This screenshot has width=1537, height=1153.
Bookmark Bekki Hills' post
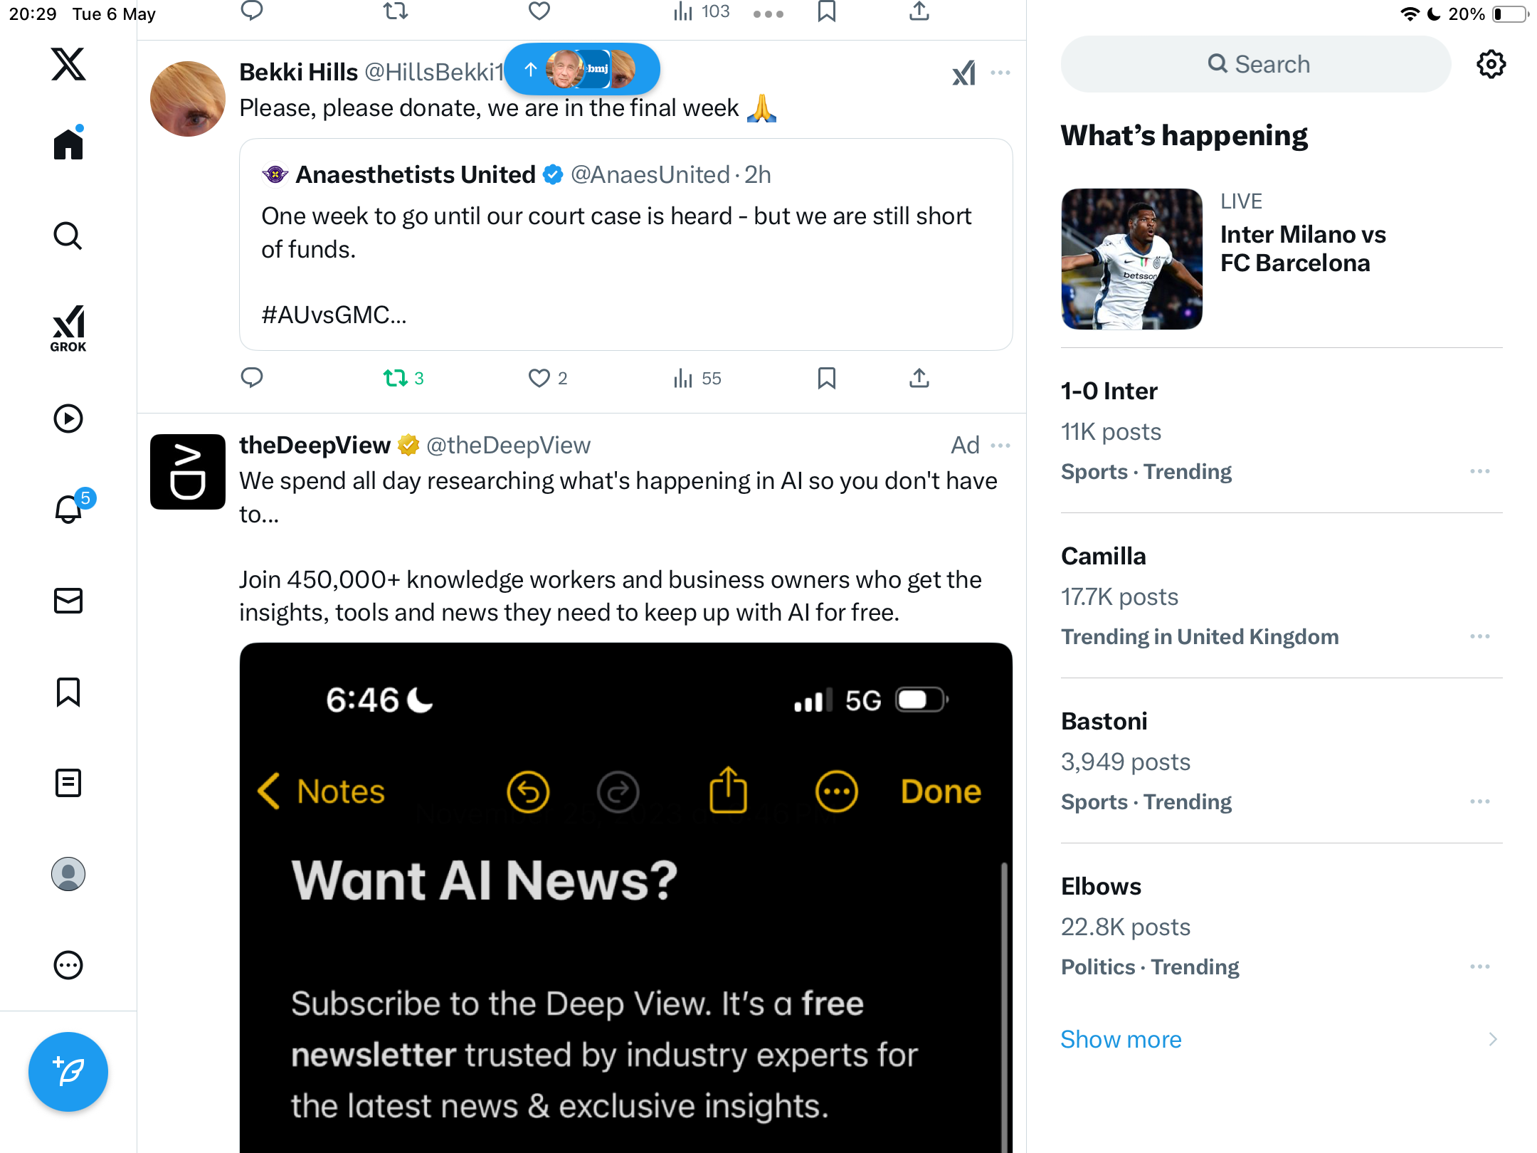826,378
